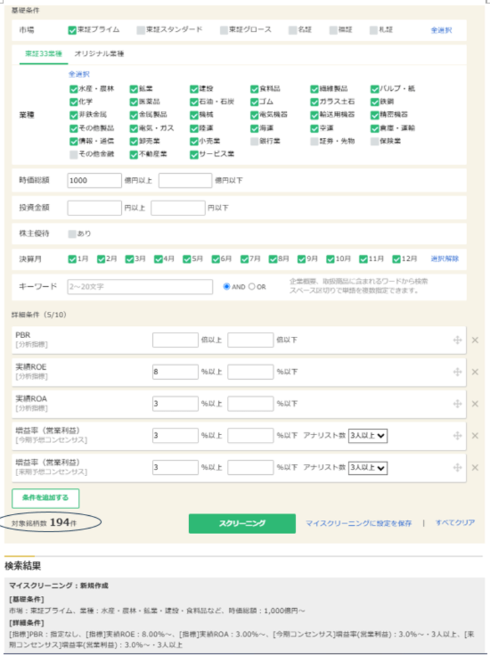Viewport: 490px width, 656px height.
Task: Click the move handle icon for 実績ROA
Action: (458, 403)
